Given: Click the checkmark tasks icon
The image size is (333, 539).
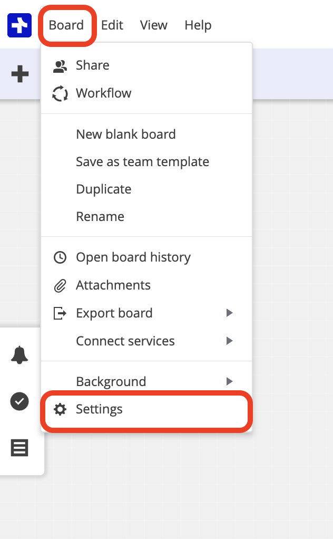Looking at the screenshot, I should pos(20,401).
